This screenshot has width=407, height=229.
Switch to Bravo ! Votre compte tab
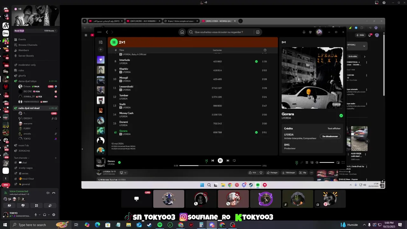point(181,21)
